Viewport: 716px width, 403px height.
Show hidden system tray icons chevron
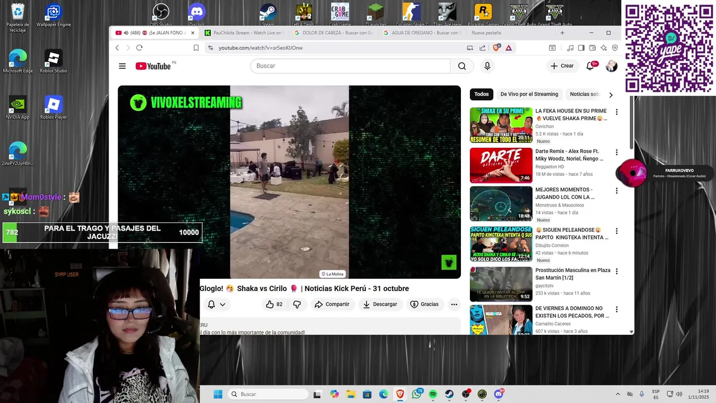pyautogui.click(x=618, y=394)
